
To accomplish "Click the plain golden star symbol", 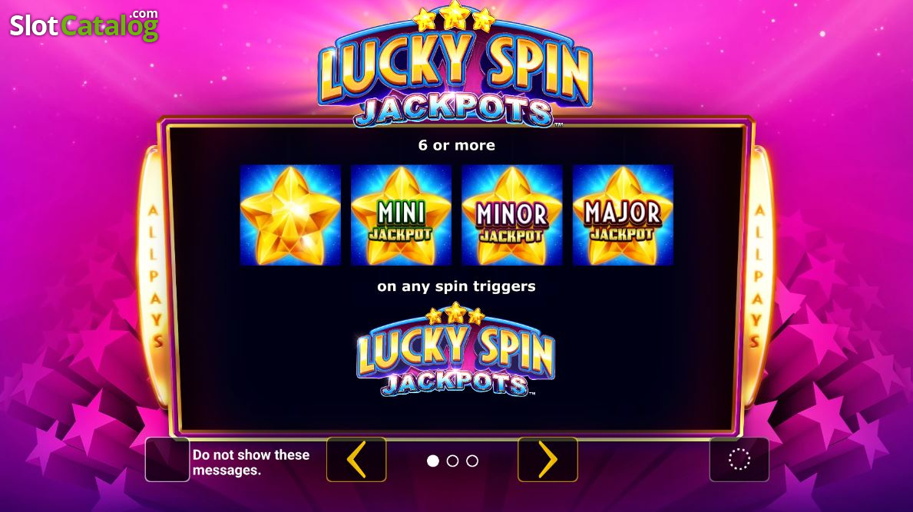I will (290, 215).
